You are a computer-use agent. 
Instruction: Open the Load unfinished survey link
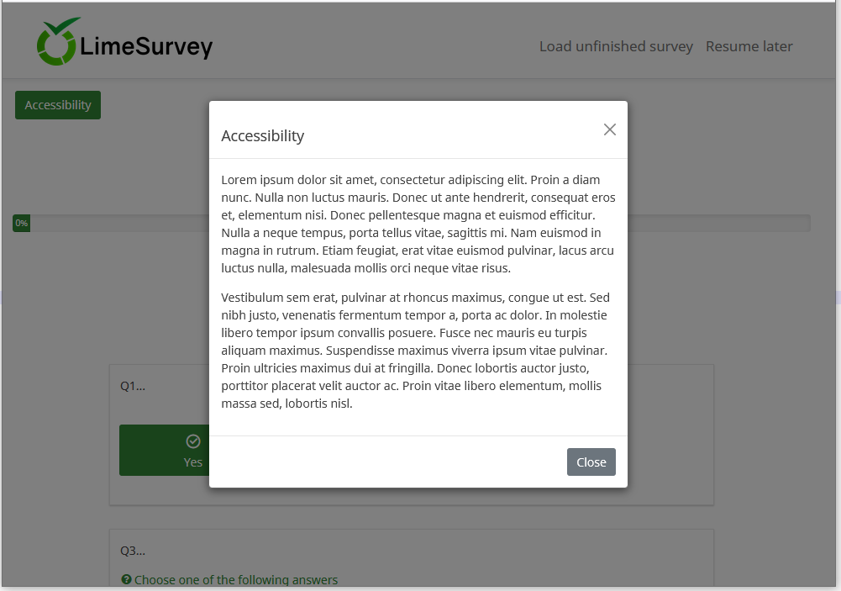coord(616,46)
